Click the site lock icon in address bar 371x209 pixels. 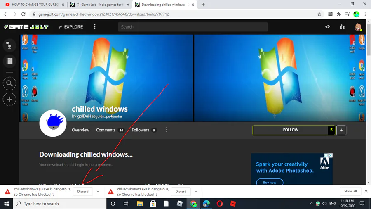coord(34,14)
